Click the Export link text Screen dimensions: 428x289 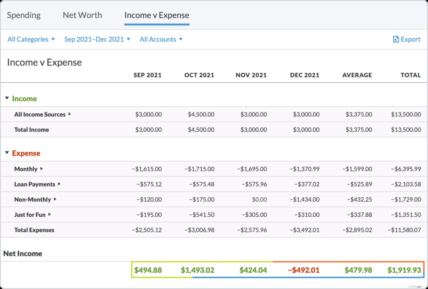410,39
